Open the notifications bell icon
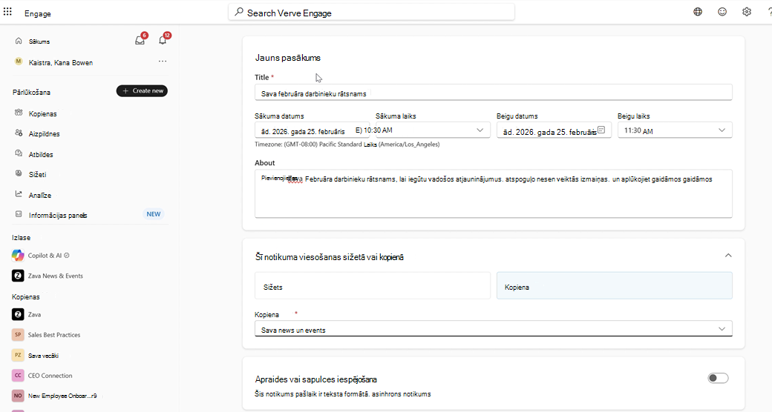This screenshot has width=772, height=412. point(163,40)
